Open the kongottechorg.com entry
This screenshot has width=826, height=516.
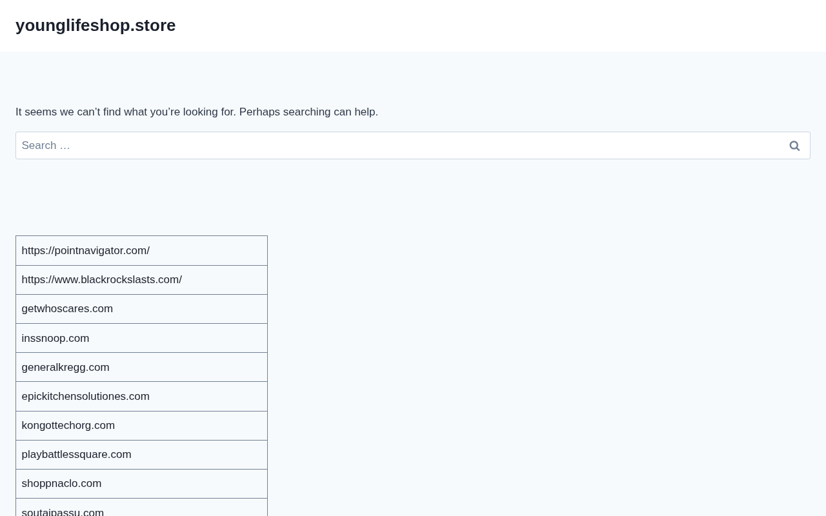[x=68, y=425]
